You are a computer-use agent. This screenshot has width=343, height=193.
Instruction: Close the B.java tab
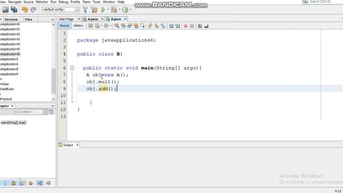[x=125, y=19]
